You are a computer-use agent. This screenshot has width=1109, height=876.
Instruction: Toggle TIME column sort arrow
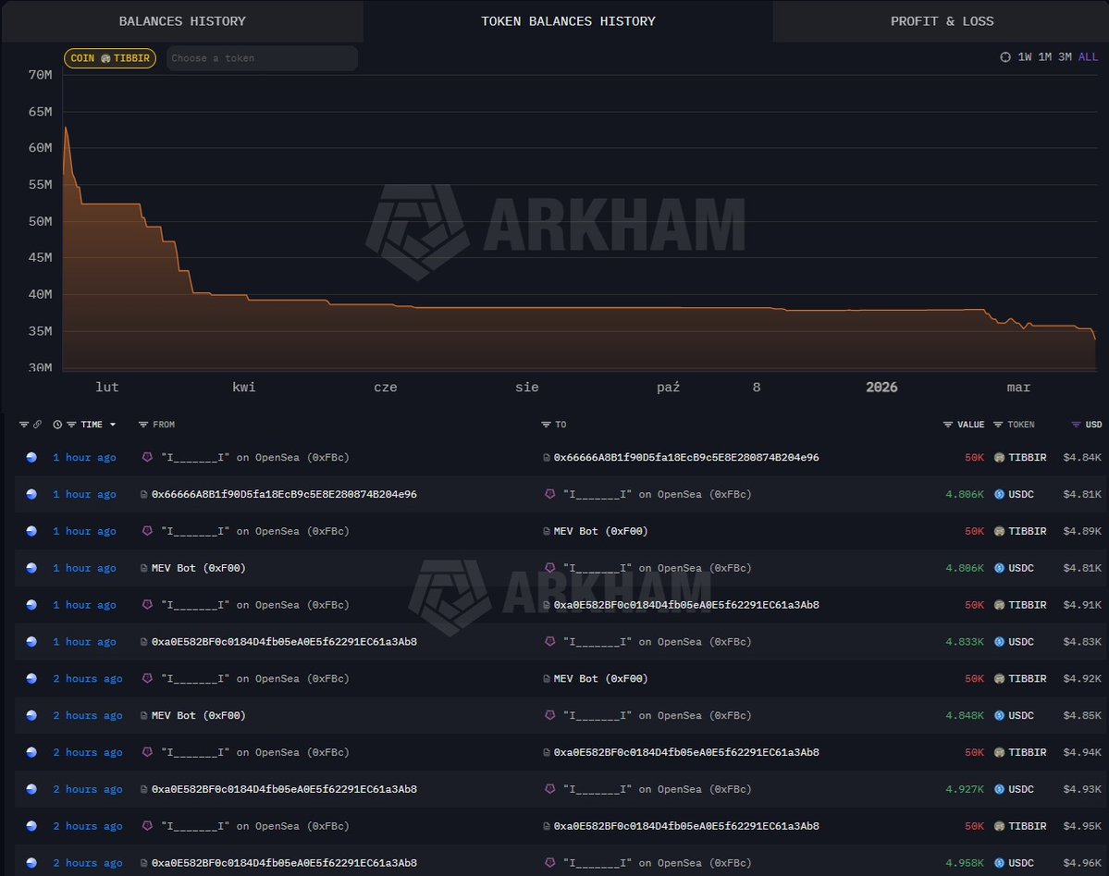[x=113, y=425]
